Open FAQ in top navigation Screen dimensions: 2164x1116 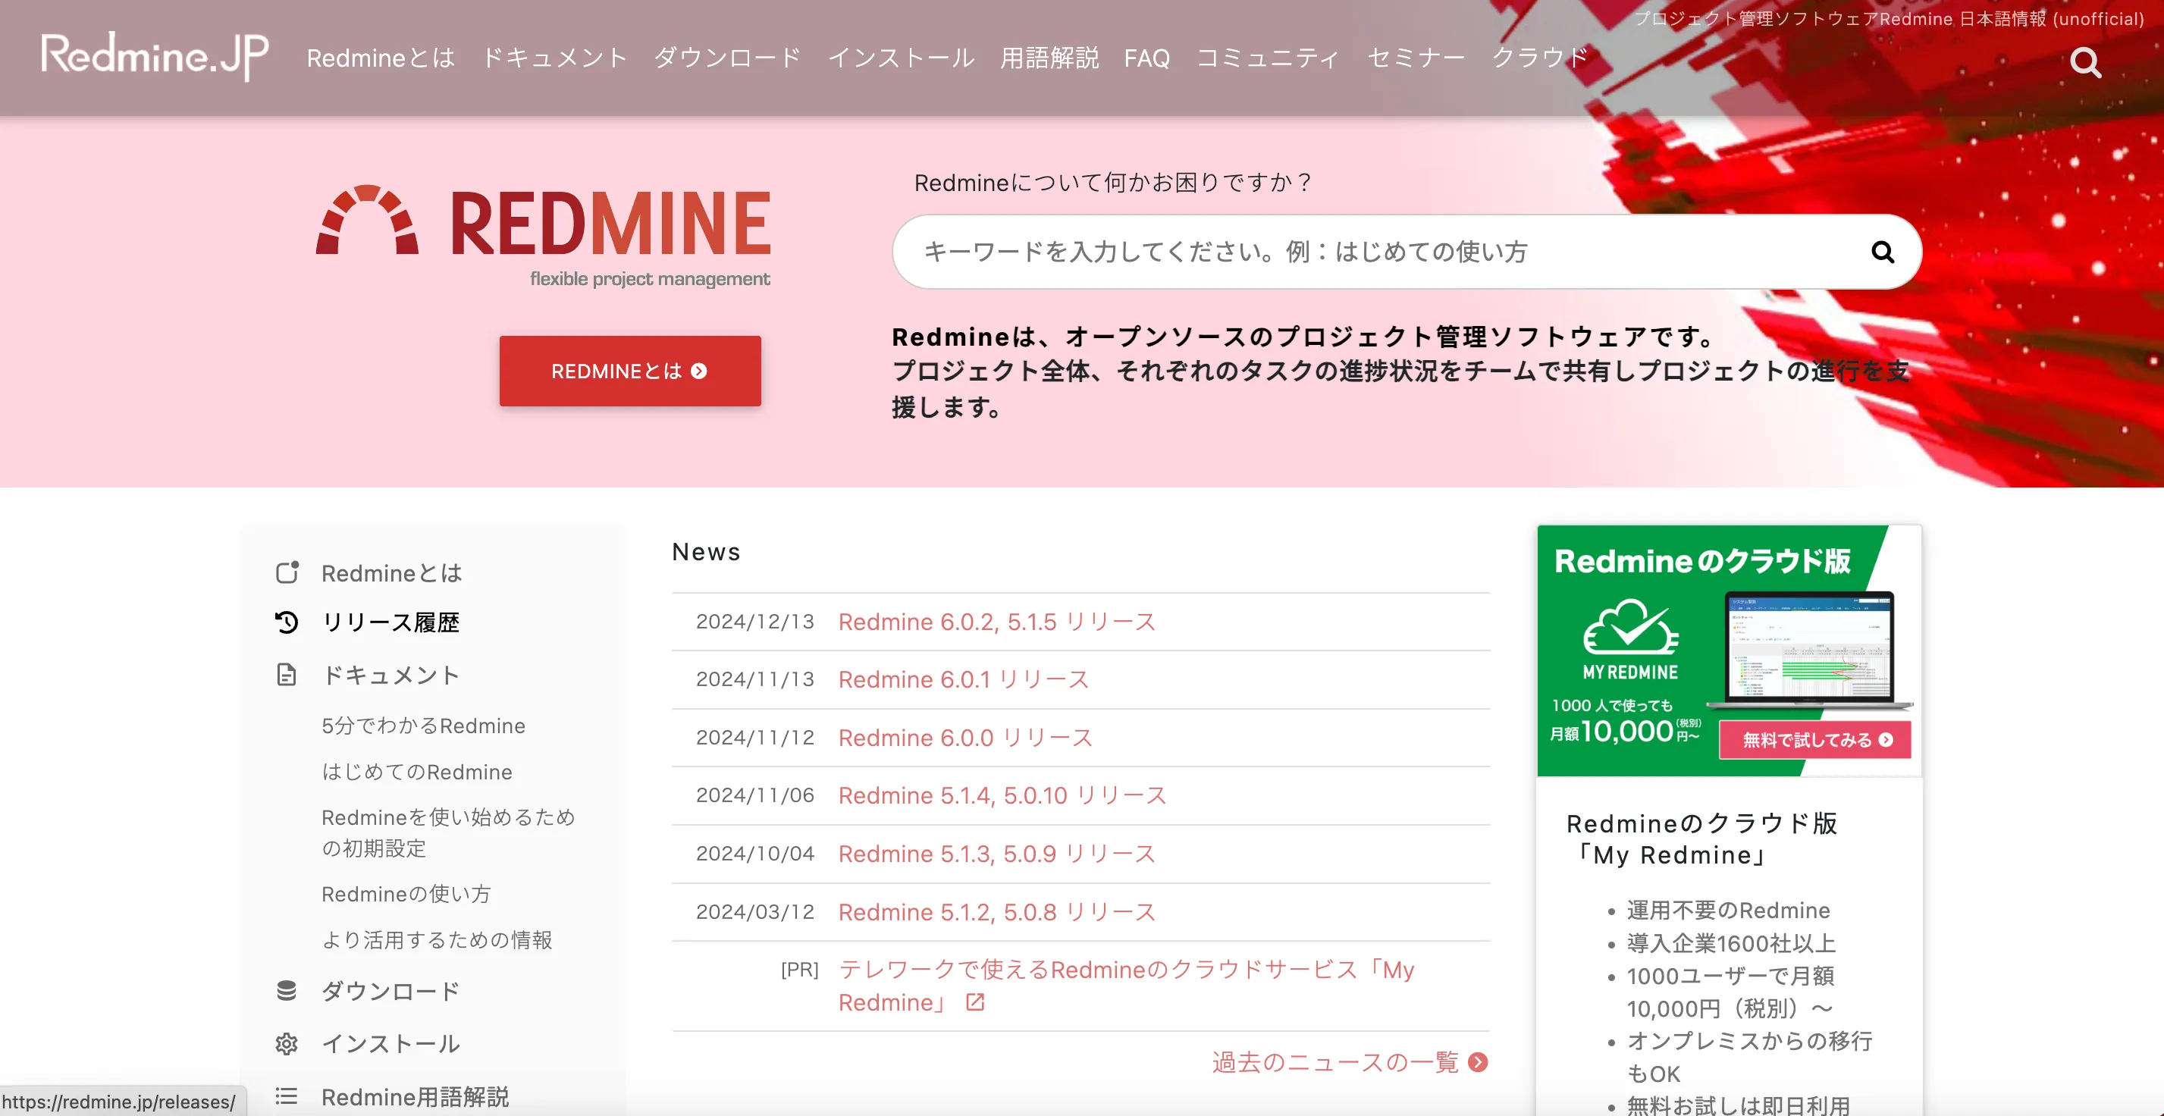pos(1146,58)
